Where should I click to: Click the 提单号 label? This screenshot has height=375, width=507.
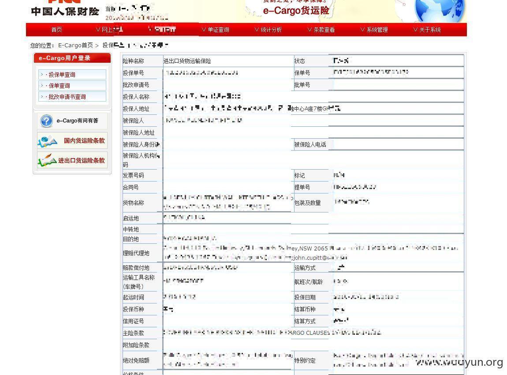[302, 187]
